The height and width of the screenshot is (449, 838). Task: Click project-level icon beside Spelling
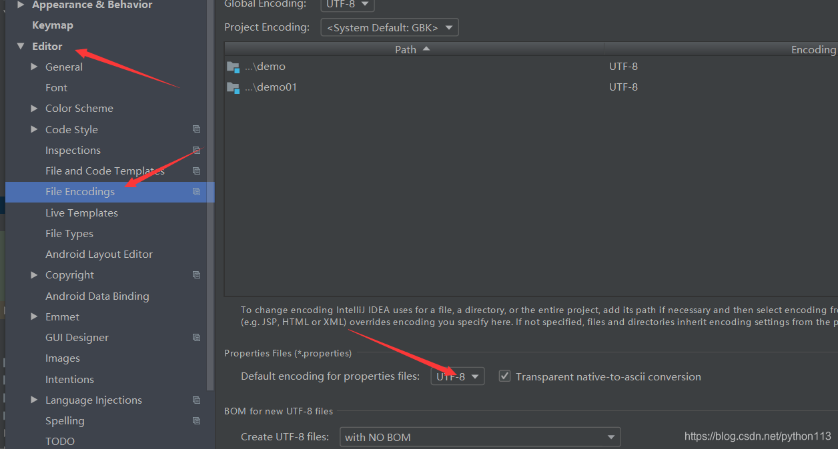(x=196, y=421)
